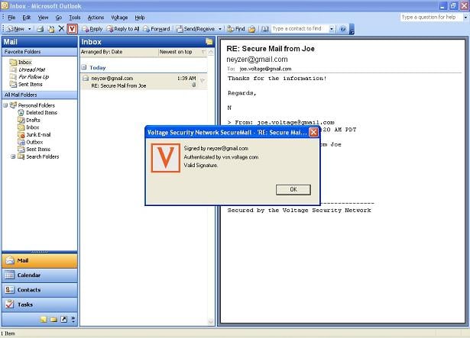
Task: Open the toolbar options overflow arrow
Action: pyautogui.click(x=352, y=29)
